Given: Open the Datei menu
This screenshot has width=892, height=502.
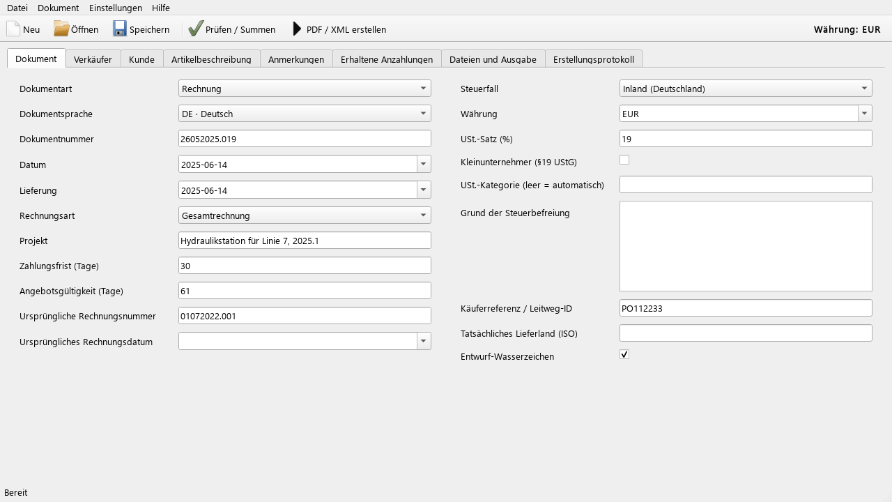Looking at the screenshot, I should (x=17, y=8).
